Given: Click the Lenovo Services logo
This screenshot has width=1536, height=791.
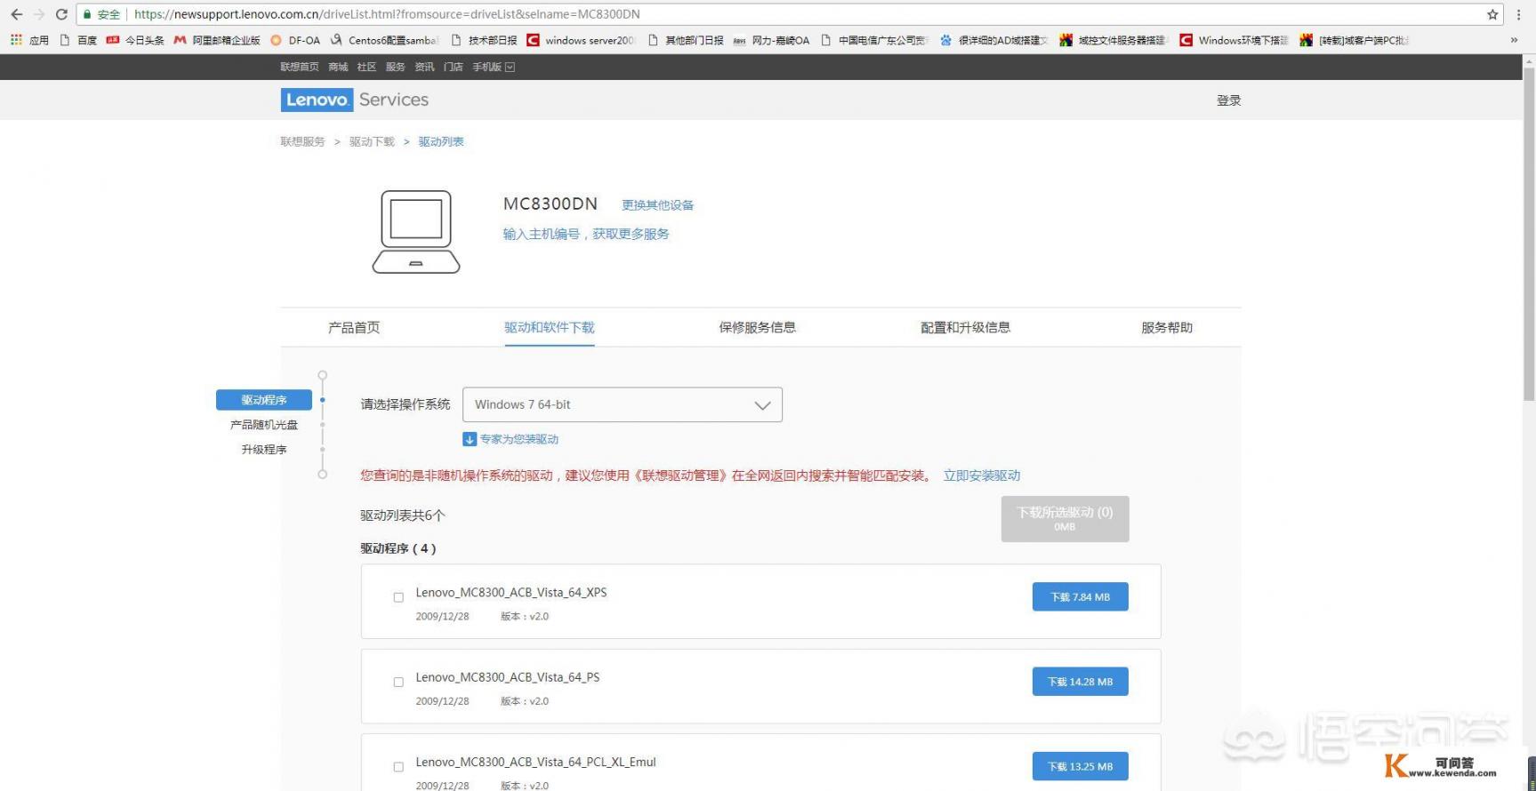Looking at the screenshot, I should [x=355, y=100].
